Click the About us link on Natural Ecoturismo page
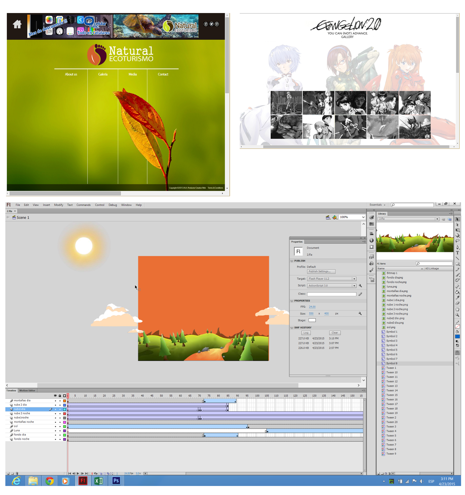This screenshot has height=495, width=465. point(71,74)
